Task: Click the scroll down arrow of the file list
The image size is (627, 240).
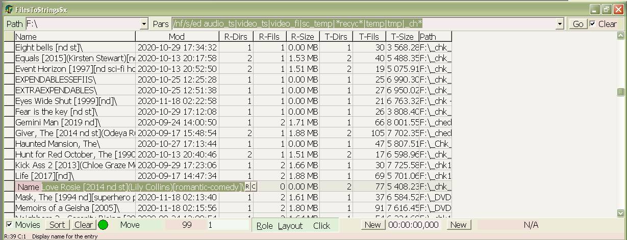Action: pos(620,213)
